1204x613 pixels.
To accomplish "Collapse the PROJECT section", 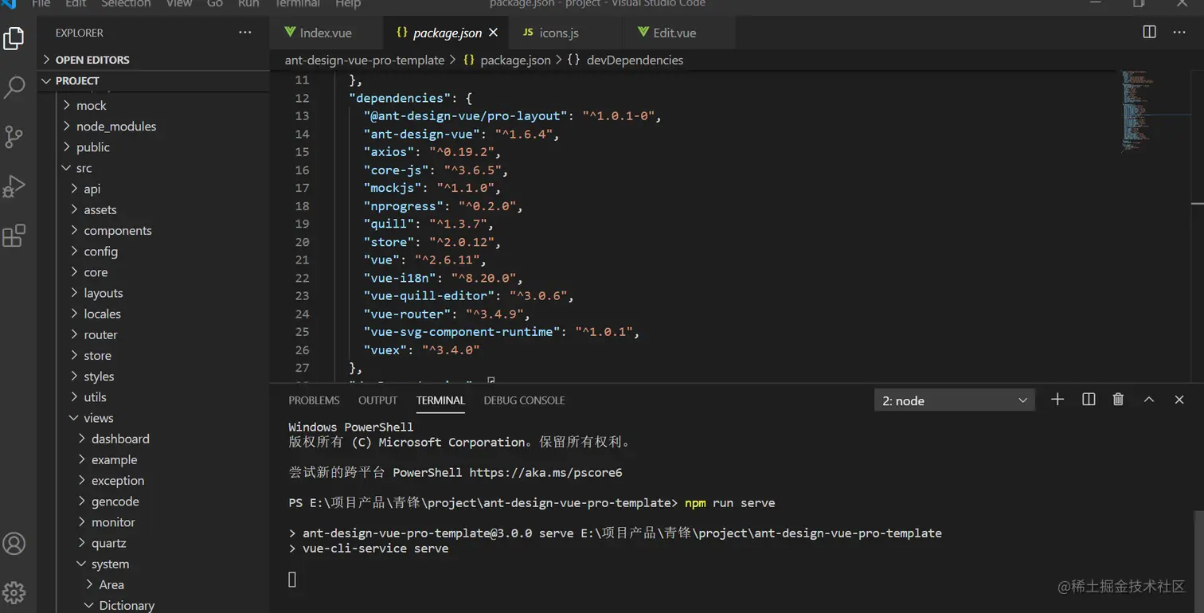I will point(154,80).
